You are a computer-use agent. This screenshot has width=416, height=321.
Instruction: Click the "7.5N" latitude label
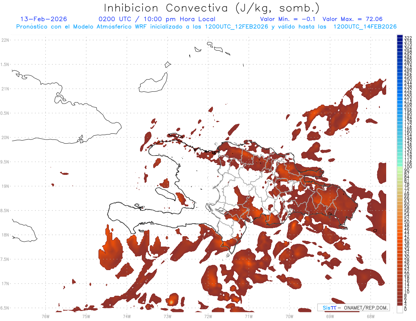5,259
